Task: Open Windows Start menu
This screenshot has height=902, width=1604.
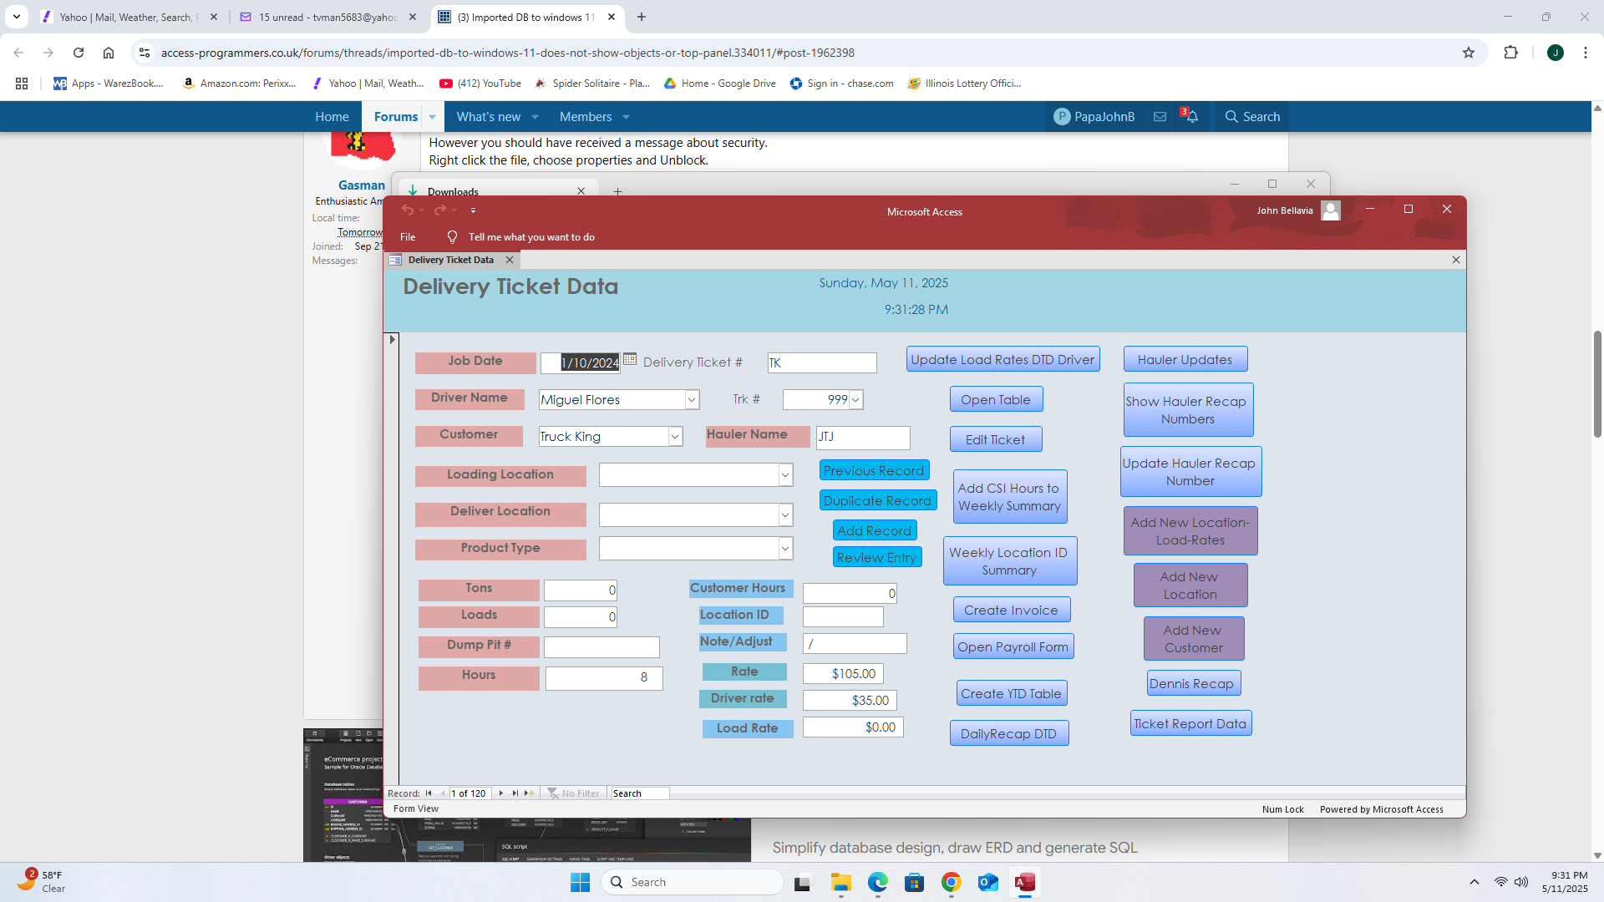Action: (x=580, y=882)
